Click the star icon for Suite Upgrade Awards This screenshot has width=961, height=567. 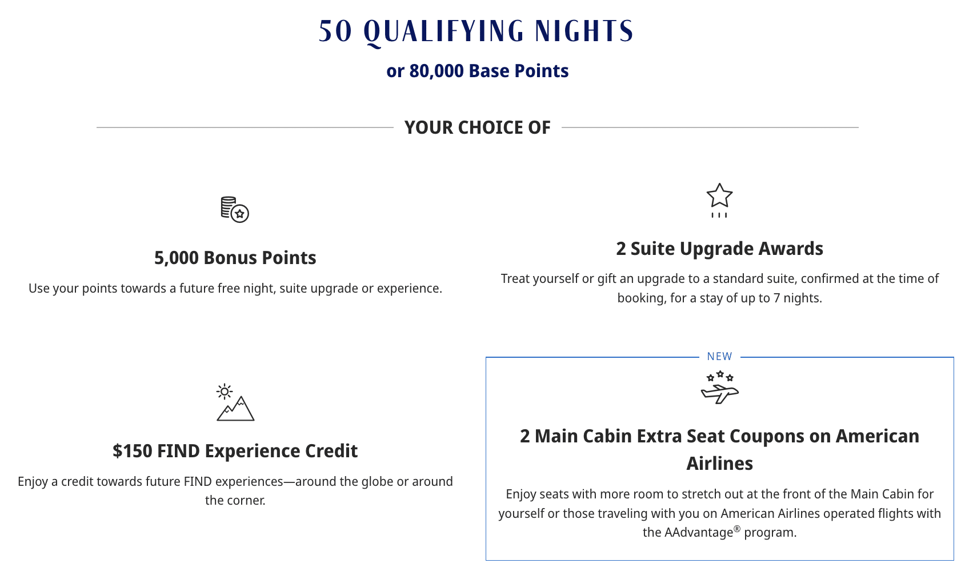pyautogui.click(x=719, y=199)
